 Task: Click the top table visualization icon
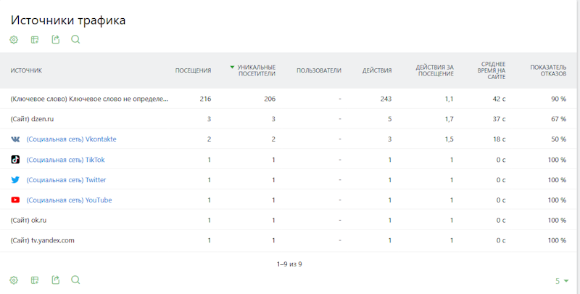point(35,40)
